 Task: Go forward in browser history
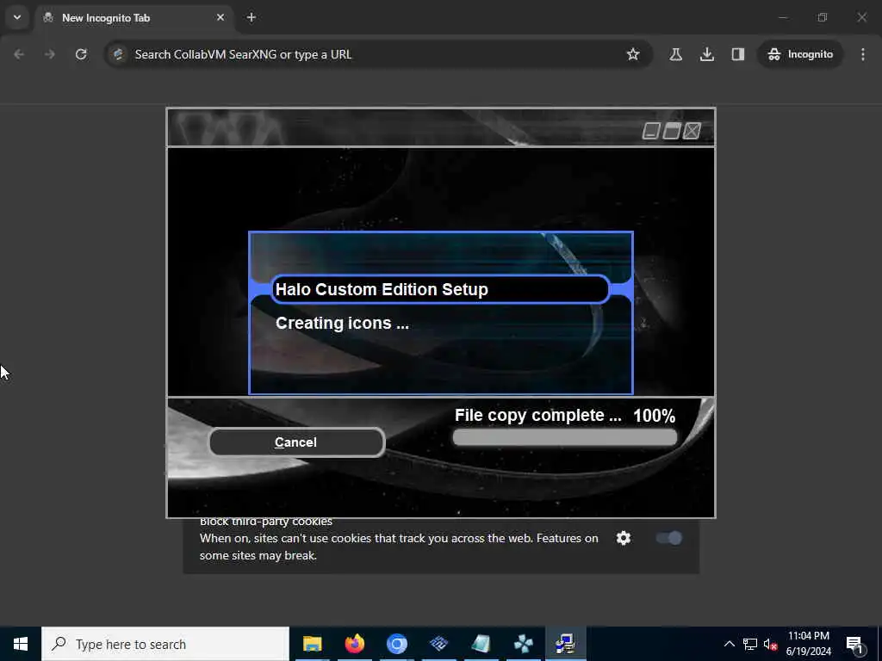click(x=50, y=54)
